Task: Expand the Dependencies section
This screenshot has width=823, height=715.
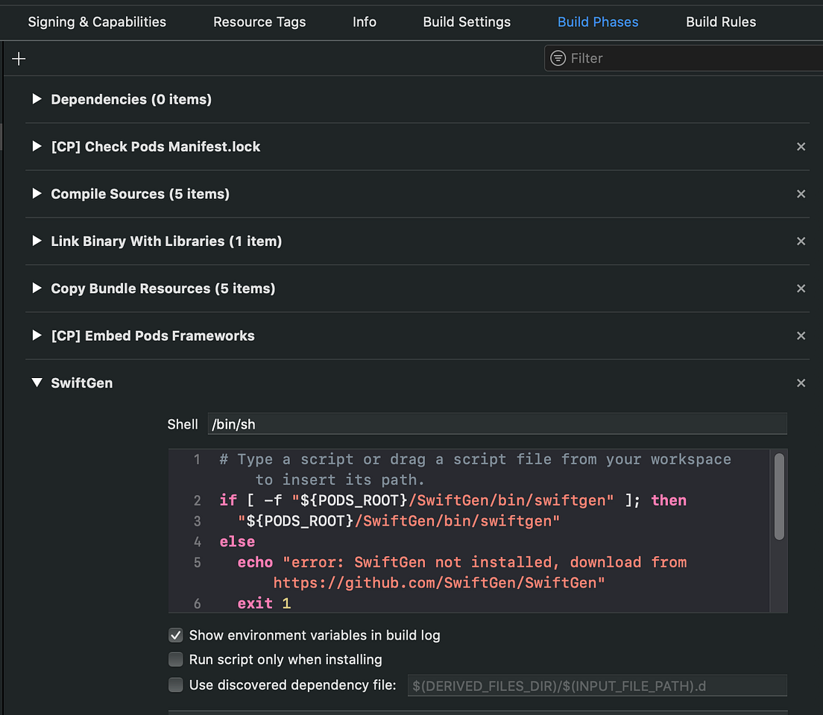Action: point(37,99)
